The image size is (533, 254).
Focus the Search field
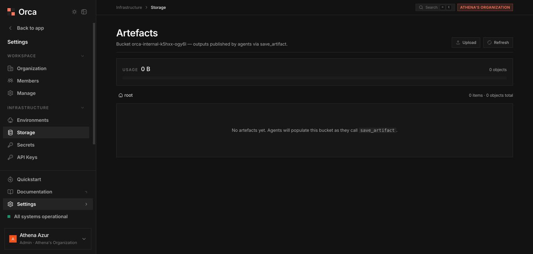pos(435,7)
